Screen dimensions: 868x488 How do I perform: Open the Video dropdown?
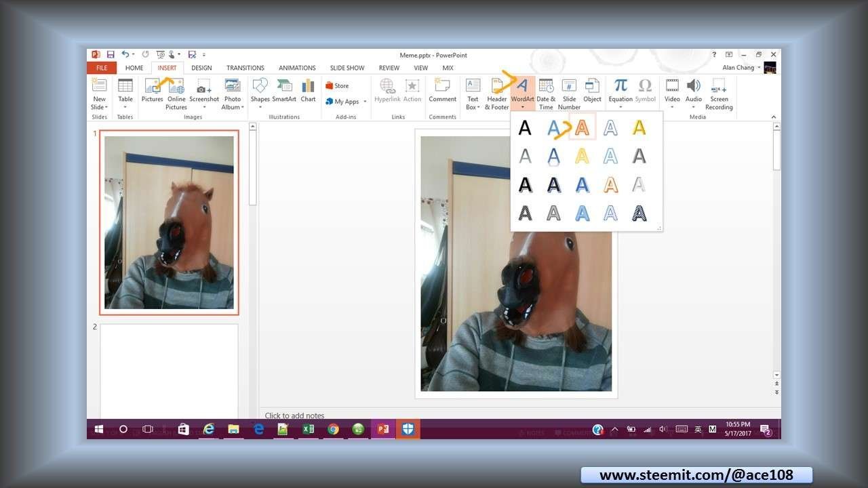click(x=672, y=107)
